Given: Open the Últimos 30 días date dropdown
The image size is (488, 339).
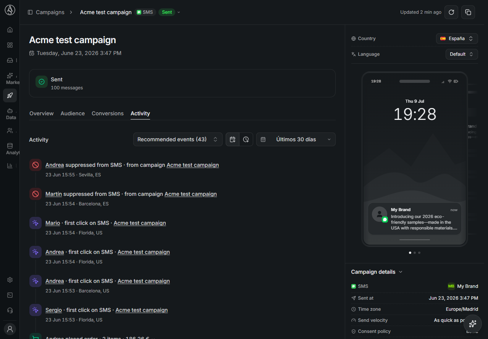Looking at the screenshot, I should coord(296,139).
